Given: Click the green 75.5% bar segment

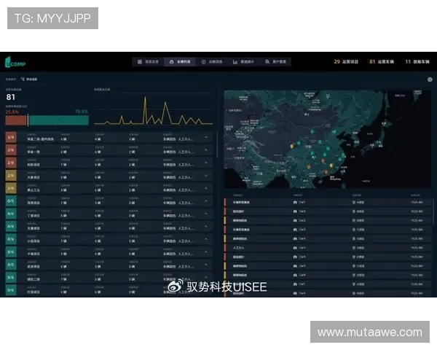Looking at the screenshot, I should click(x=58, y=120).
